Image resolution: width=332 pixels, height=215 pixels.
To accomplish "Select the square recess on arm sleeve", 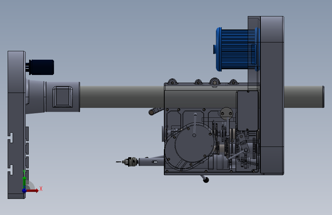I will [x=62, y=96].
